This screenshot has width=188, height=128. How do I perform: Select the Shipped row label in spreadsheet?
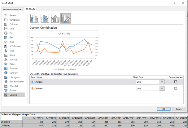point(11,122)
